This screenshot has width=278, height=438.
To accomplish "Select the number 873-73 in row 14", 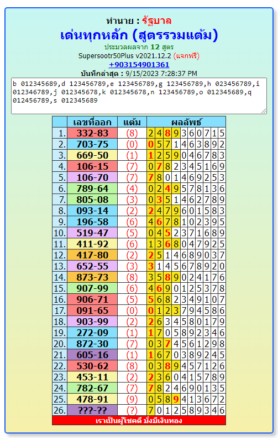I will tap(92, 277).
